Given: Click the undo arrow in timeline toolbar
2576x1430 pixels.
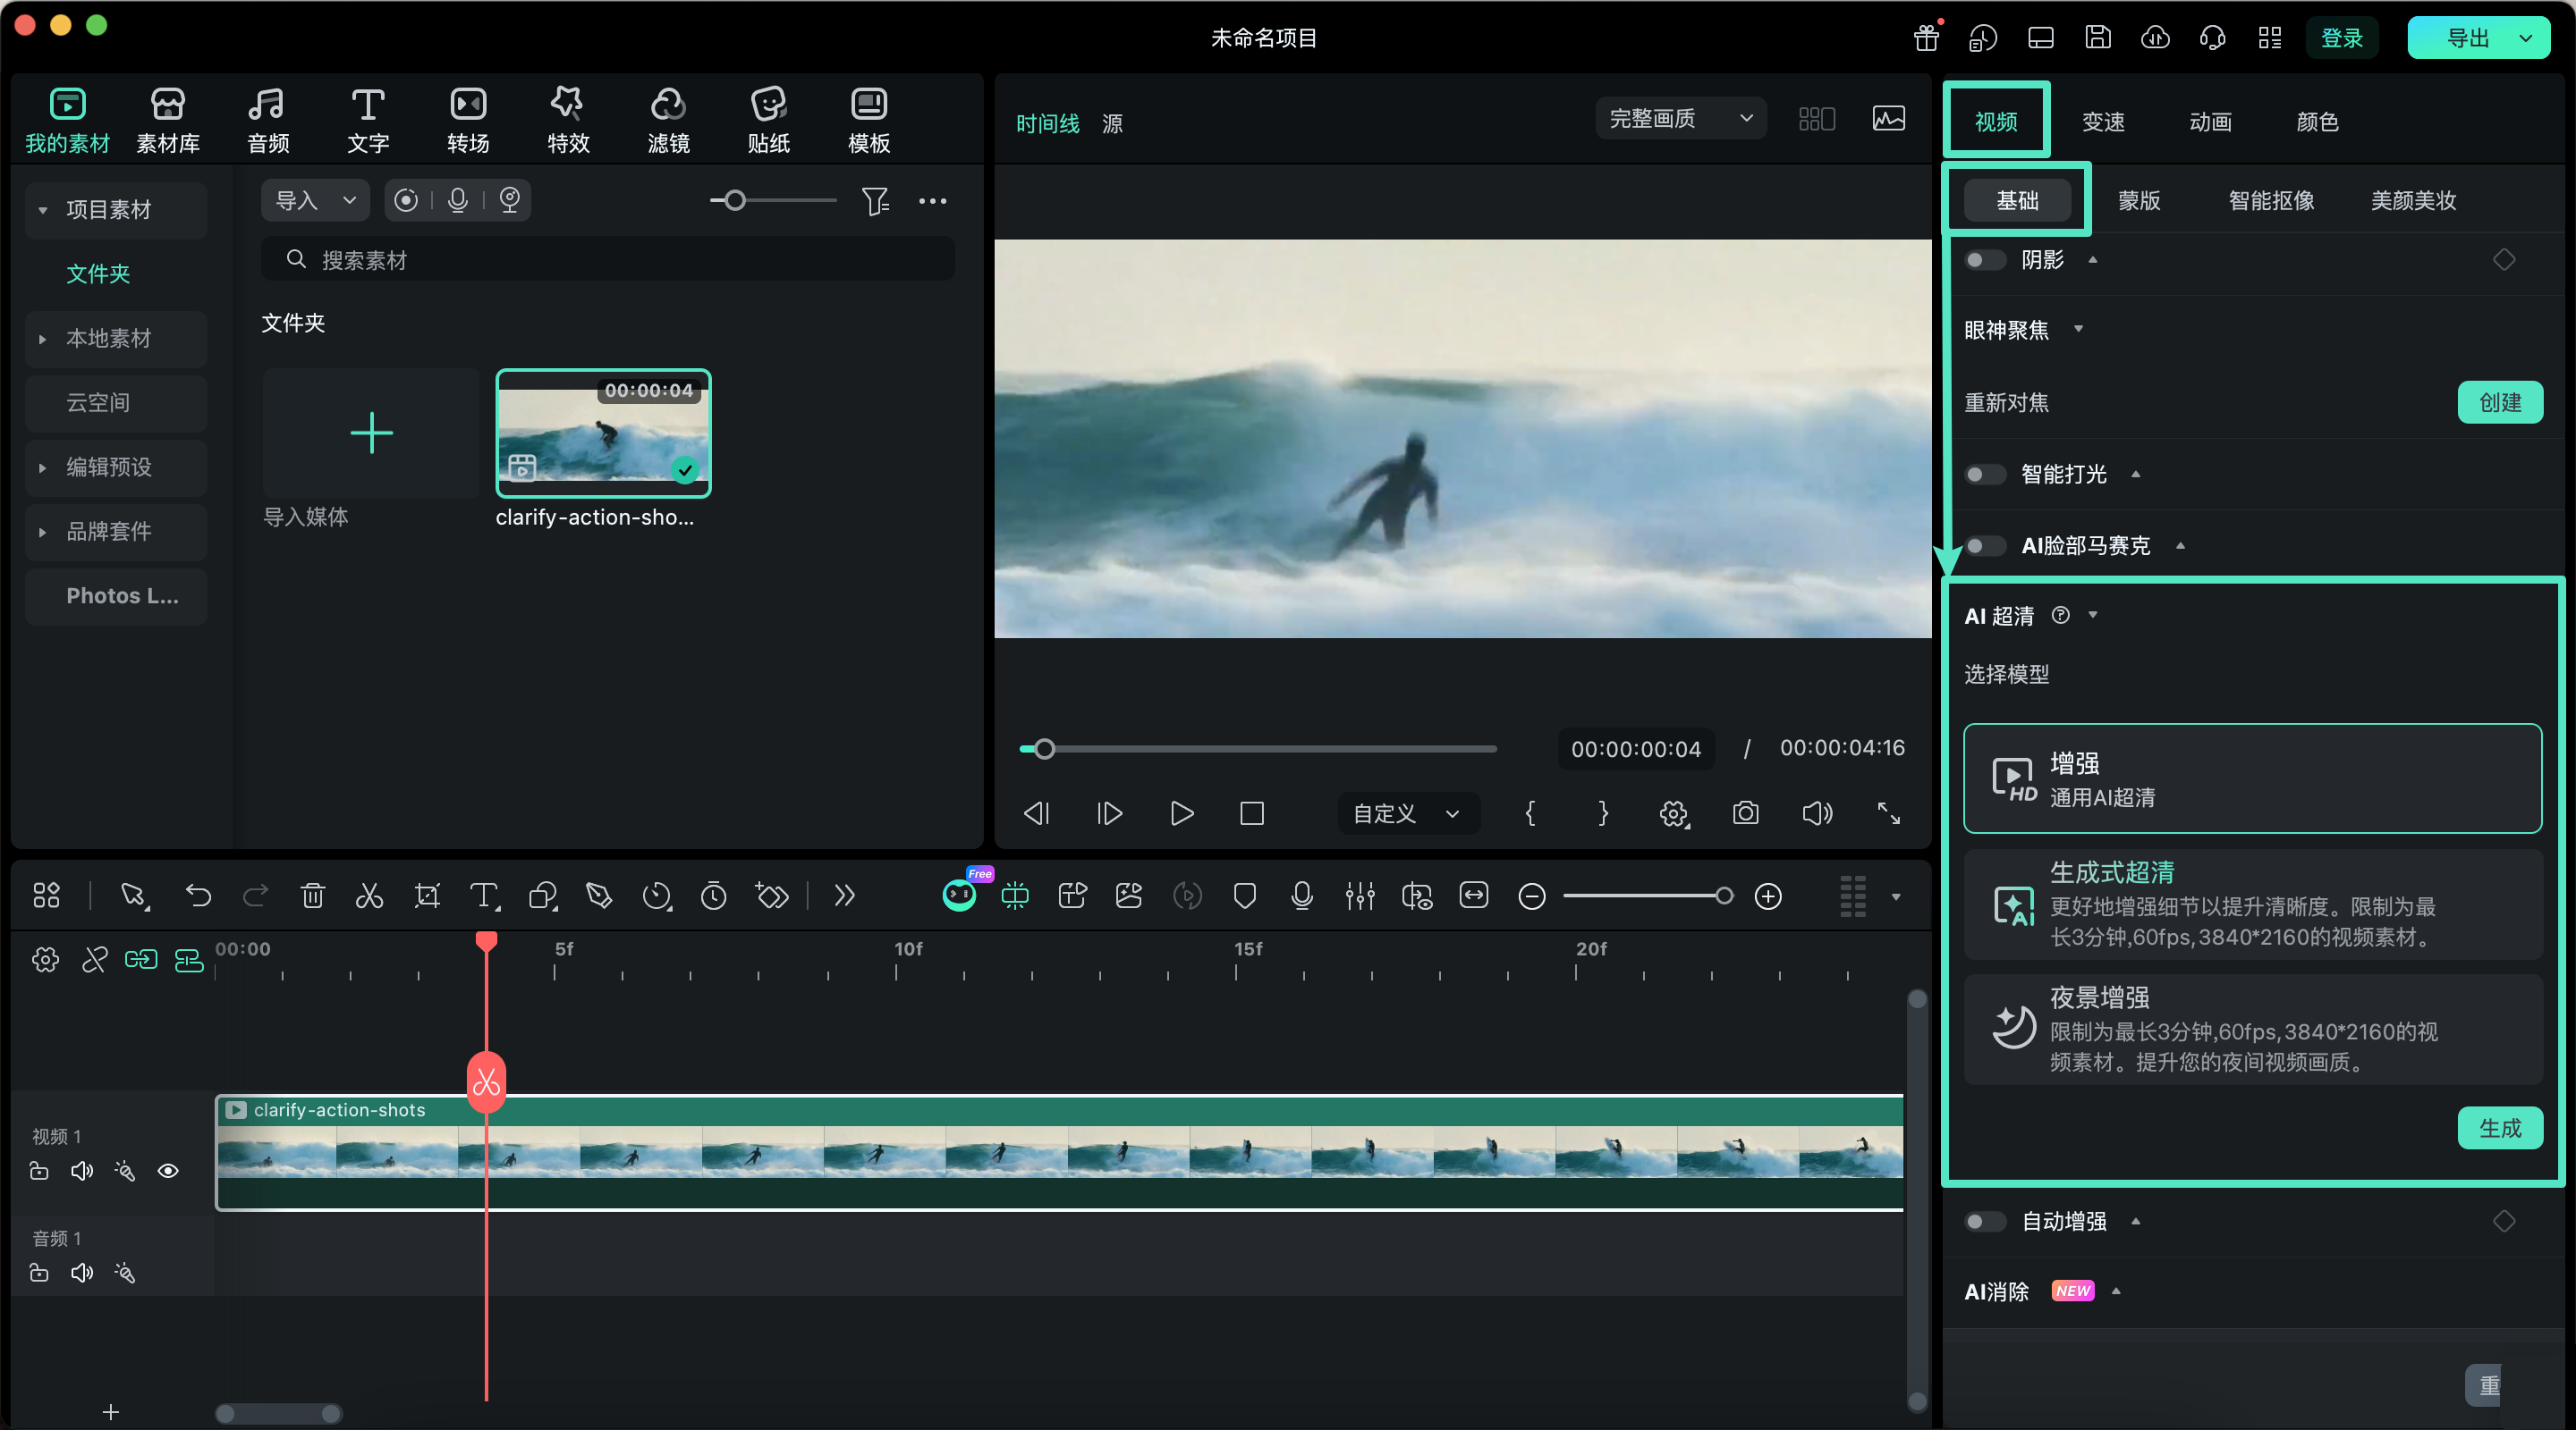Looking at the screenshot, I should click(198, 896).
